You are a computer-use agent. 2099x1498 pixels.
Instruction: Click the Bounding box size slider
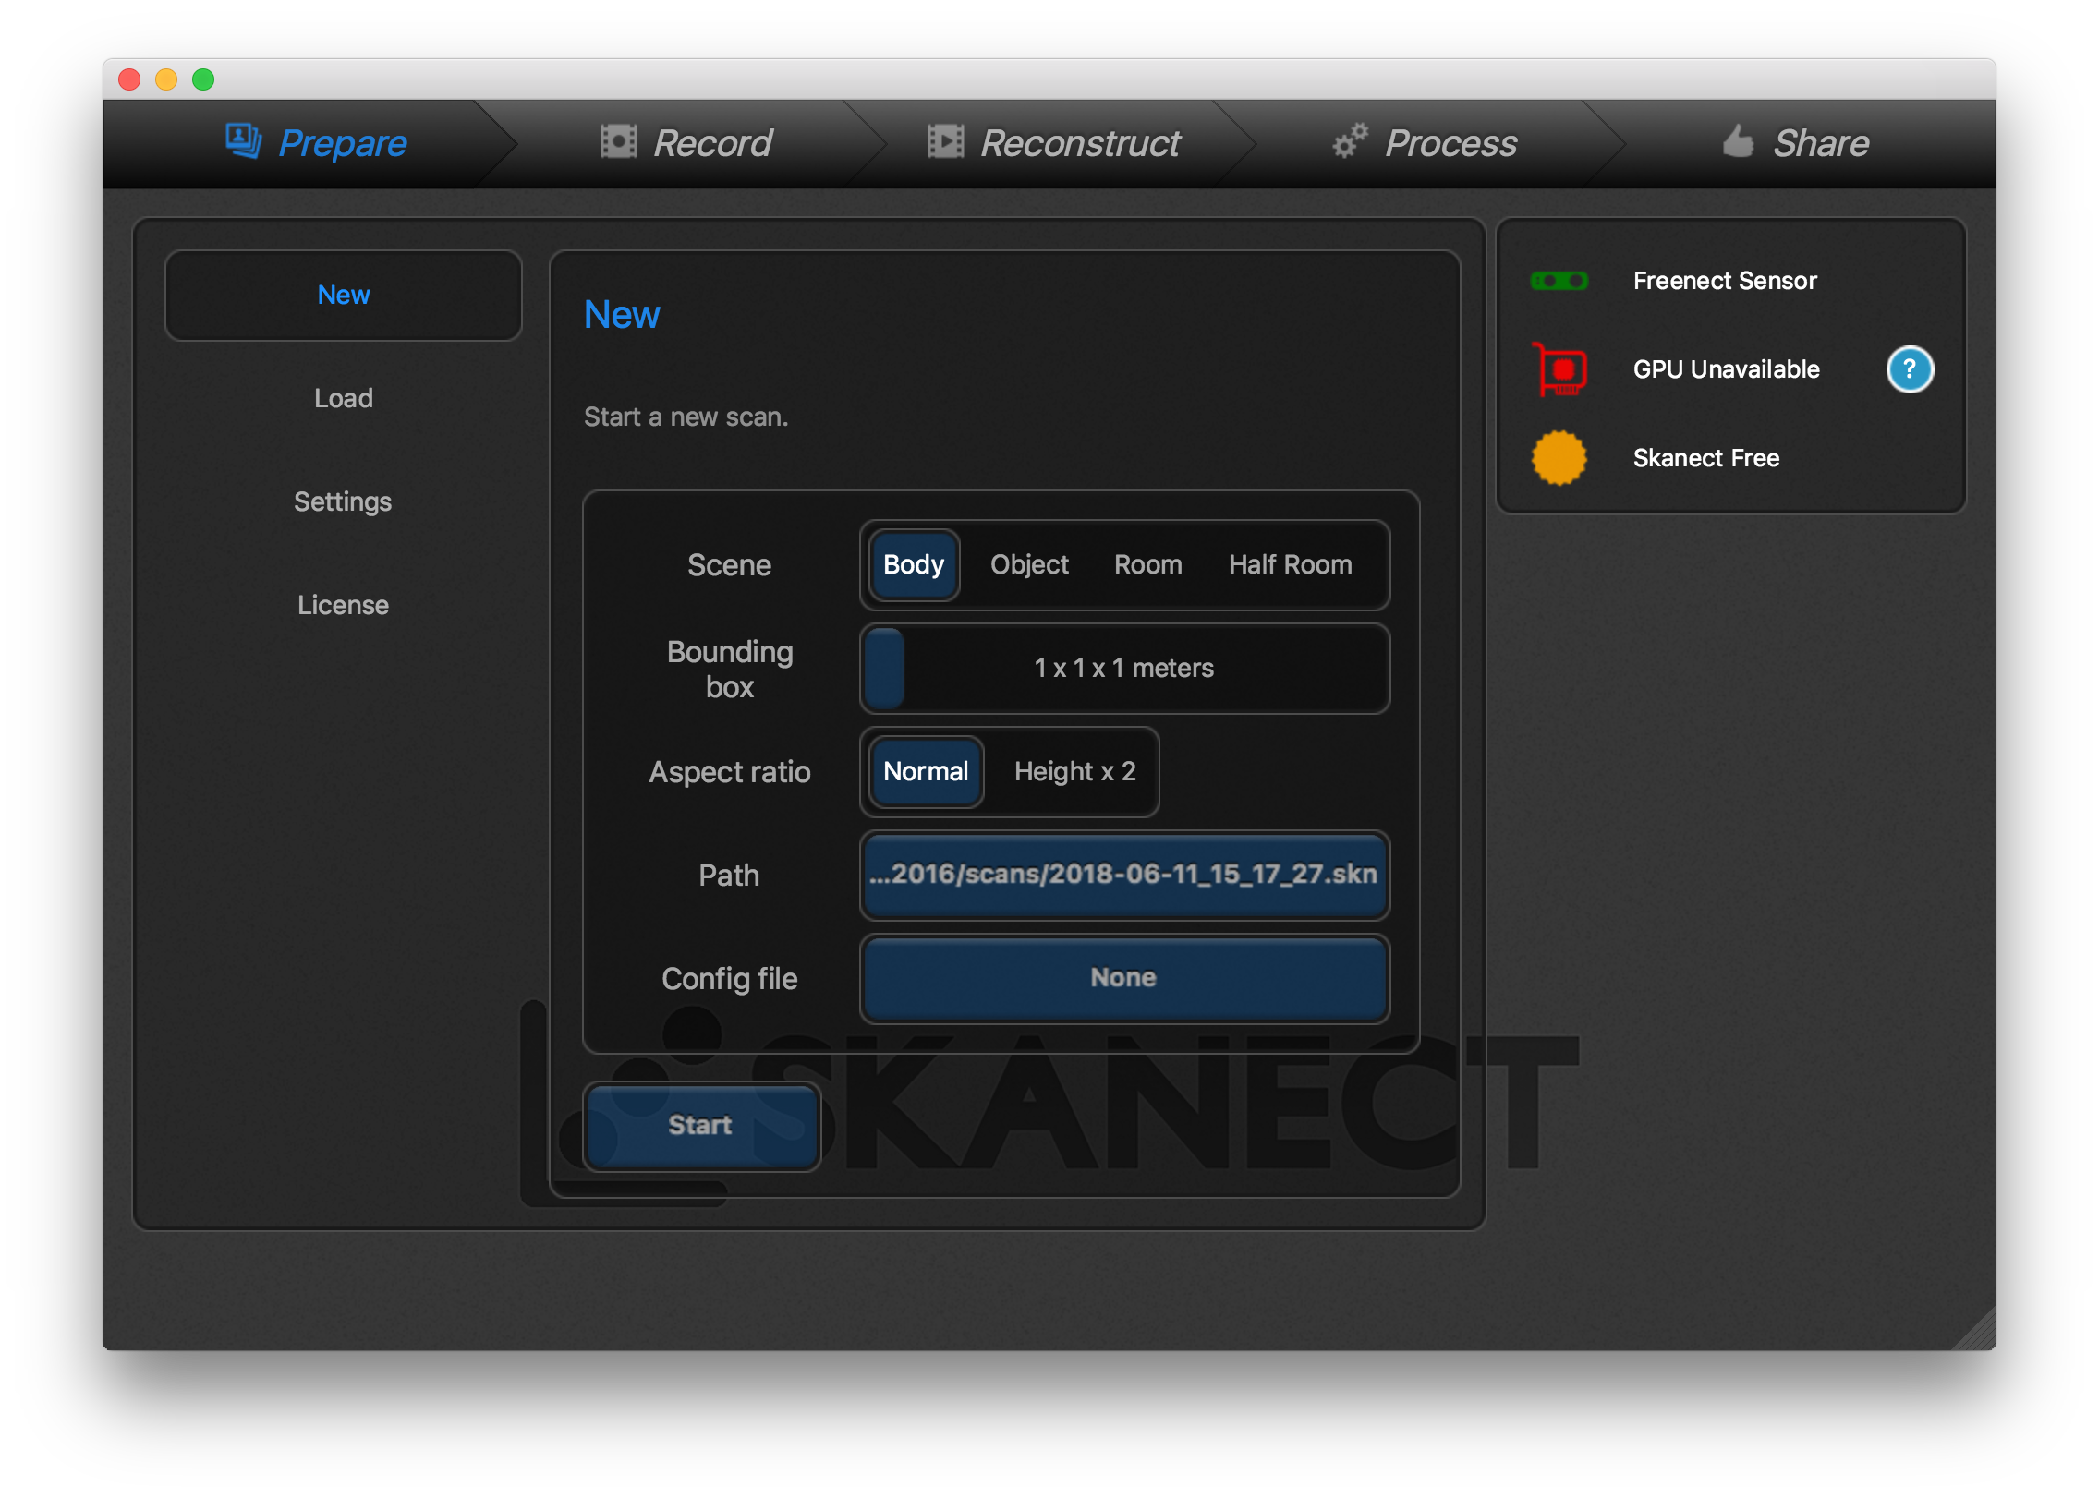click(1123, 668)
